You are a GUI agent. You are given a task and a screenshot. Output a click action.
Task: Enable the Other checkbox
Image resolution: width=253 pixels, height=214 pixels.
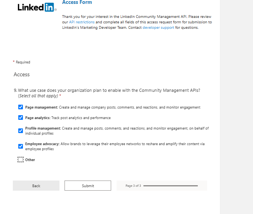click(21, 160)
